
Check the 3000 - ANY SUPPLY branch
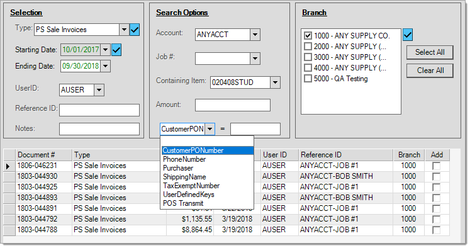[308, 57]
